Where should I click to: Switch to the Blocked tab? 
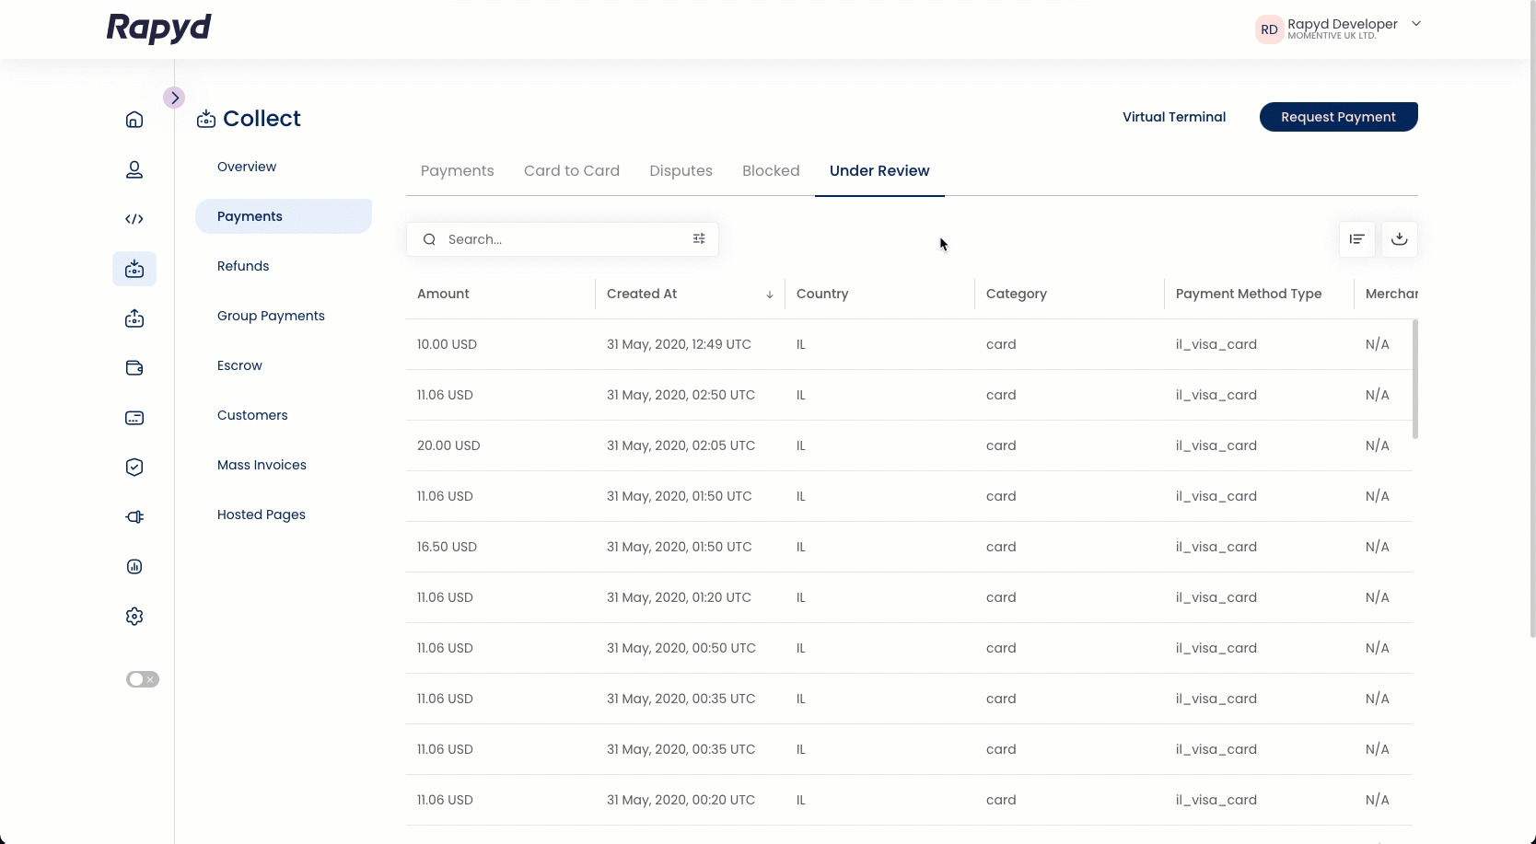pos(771,171)
